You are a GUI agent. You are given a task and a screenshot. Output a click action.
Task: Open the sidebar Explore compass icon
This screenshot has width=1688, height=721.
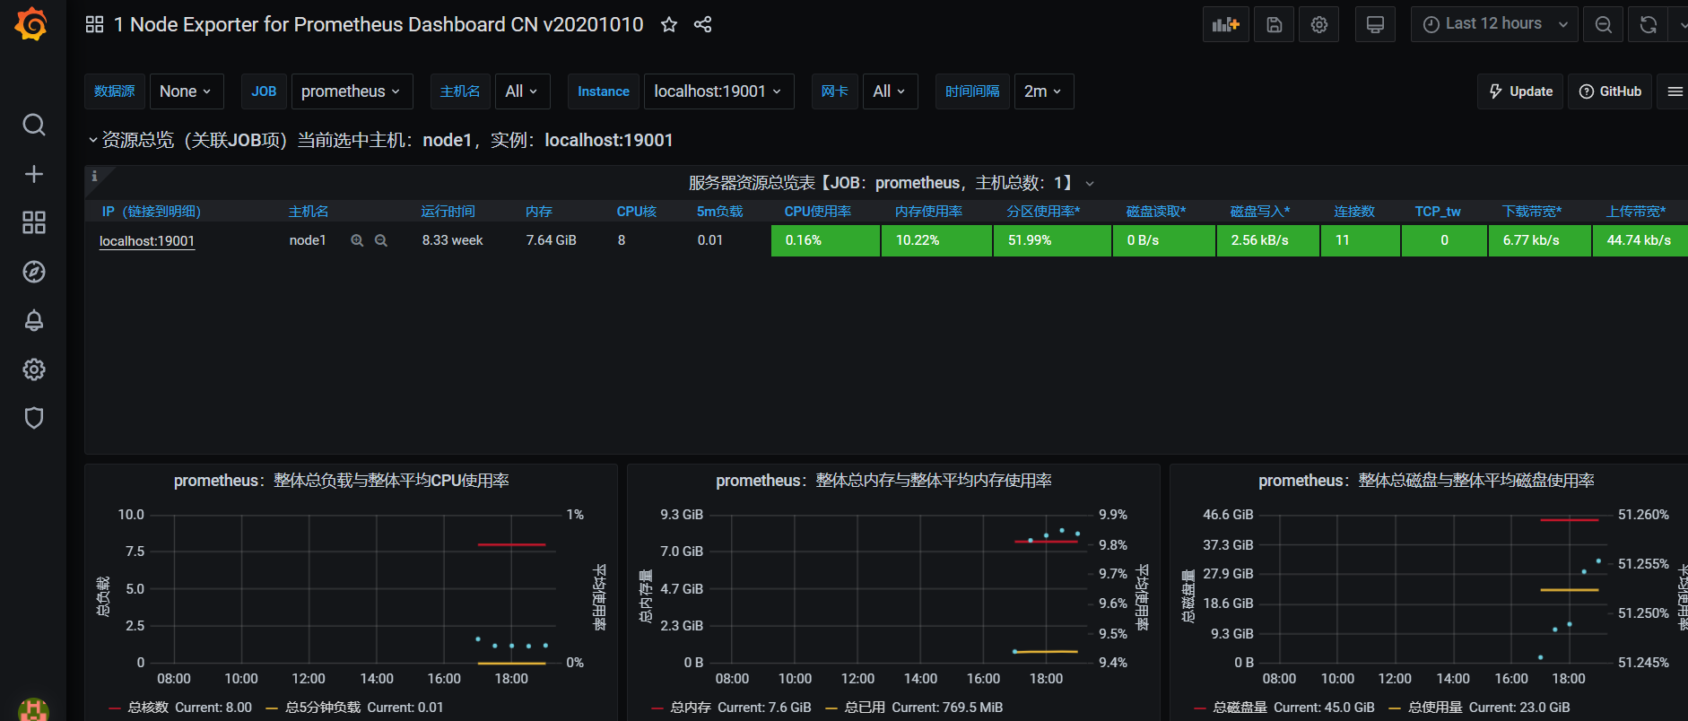point(33,272)
